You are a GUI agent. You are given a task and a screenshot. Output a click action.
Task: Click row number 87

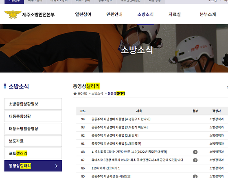point(83,160)
